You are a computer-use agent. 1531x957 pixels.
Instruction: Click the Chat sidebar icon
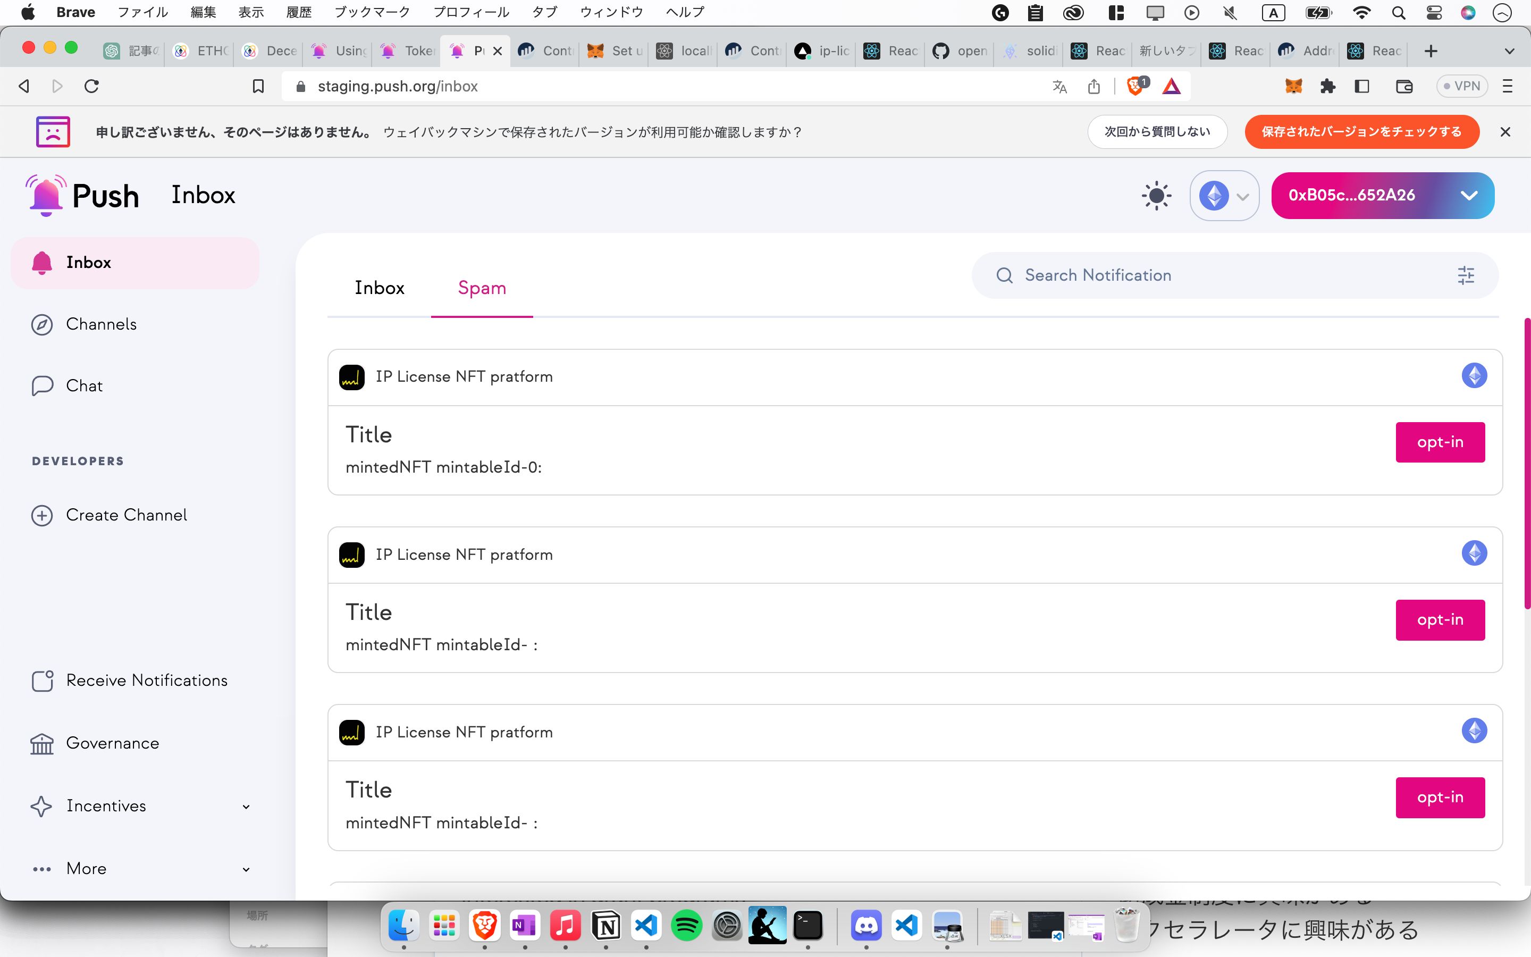click(41, 385)
